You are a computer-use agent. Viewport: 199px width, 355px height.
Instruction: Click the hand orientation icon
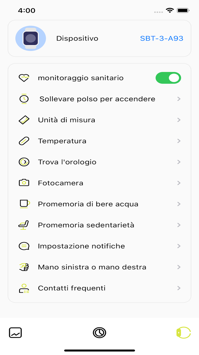pos(24,267)
